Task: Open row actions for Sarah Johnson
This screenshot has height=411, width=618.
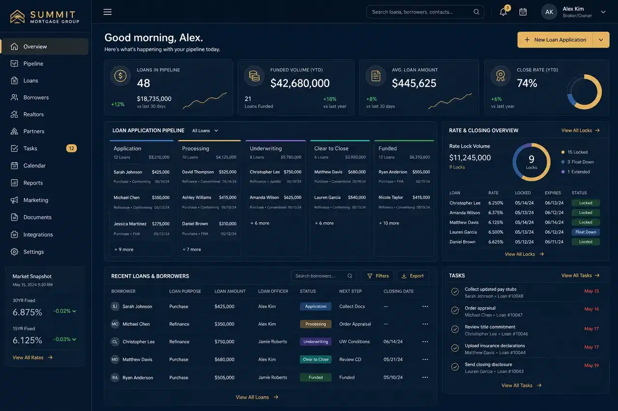Action: (425, 306)
